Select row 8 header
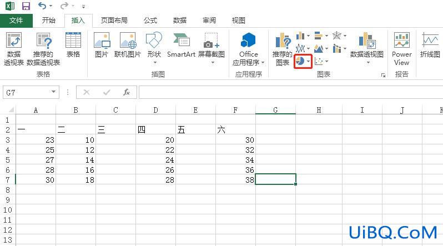The height and width of the screenshot is (246, 443). (x=8, y=190)
